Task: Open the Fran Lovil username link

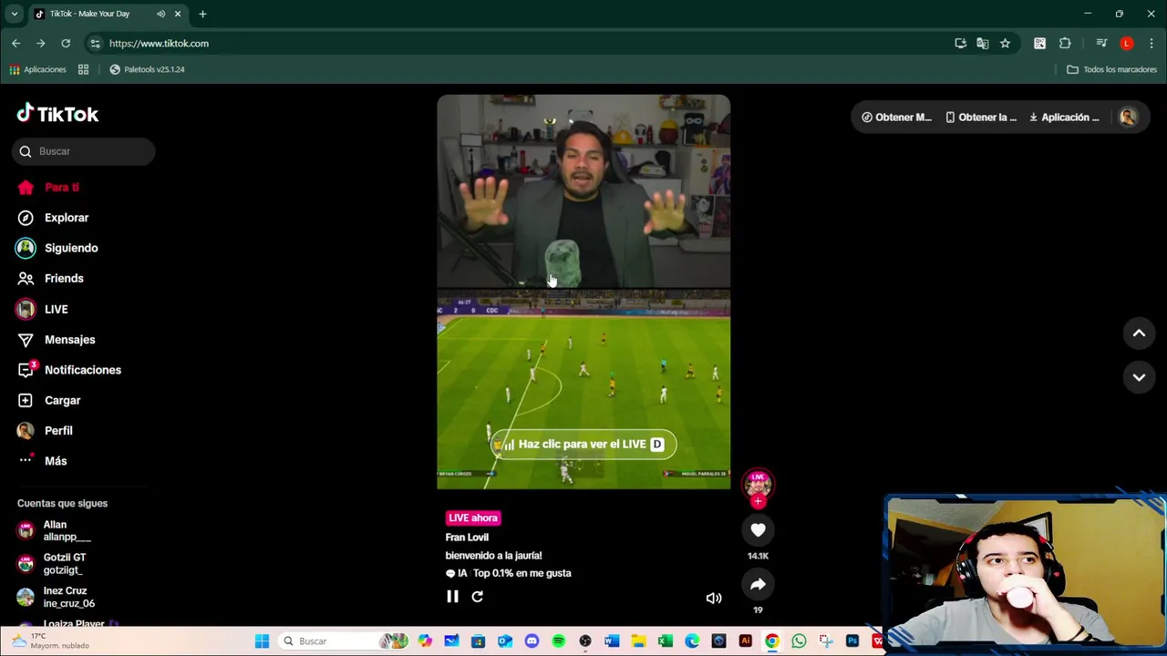Action: pyautogui.click(x=467, y=537)
